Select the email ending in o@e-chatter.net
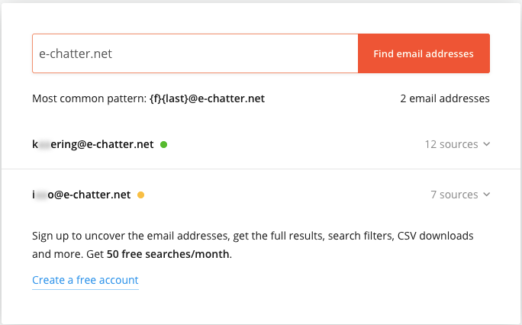Image resolution: width=522 pixels, height=325 pixels. pos(81,195)
